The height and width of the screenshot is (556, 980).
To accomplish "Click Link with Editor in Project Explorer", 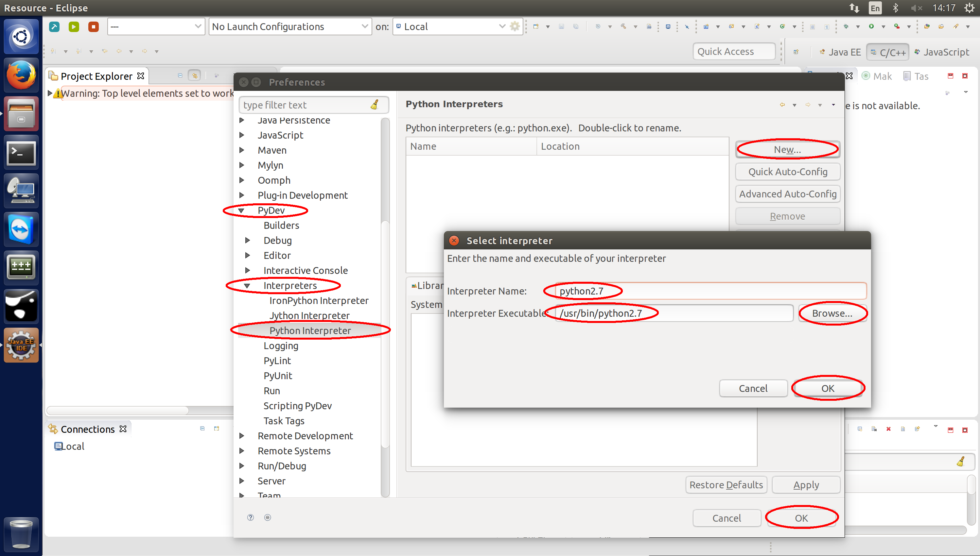I will click(x=195, y=76).
